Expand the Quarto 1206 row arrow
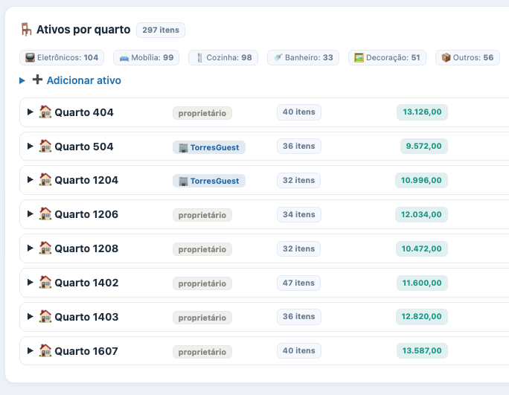Viewport: 509px width, 395px height. pos(31,214)
